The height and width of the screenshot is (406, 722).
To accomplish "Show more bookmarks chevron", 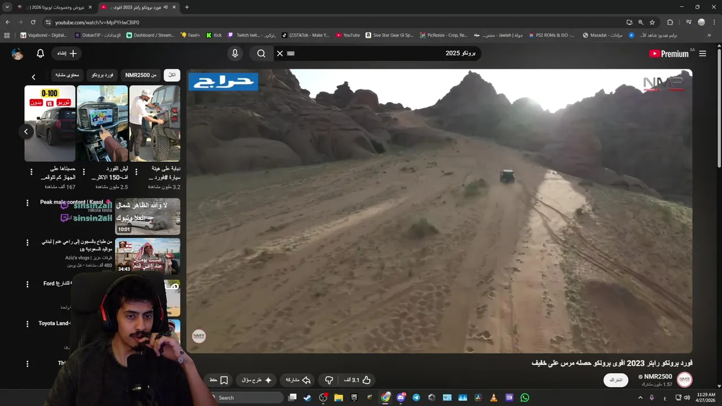I will pyautogui.click(x=709, y=35).
